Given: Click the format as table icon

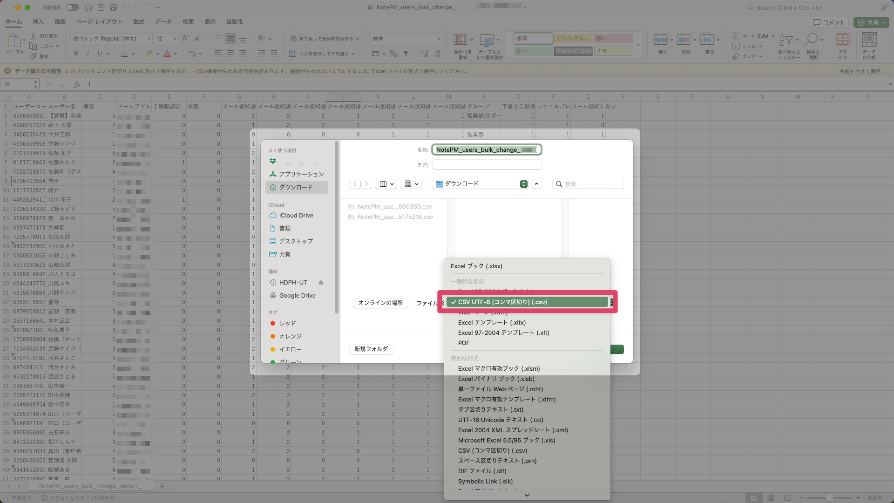Looking at the screenshot, I should coord(487,40).
